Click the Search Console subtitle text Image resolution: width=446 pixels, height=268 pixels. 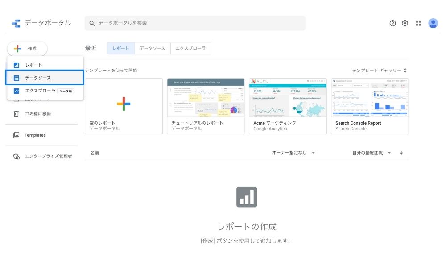pos(351,129)
